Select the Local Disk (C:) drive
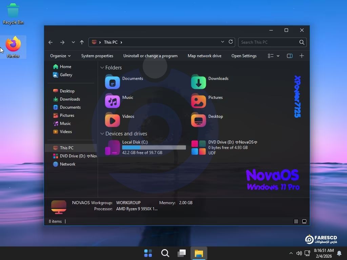Screen dimensions: 347x260 [x=113, y=148]
